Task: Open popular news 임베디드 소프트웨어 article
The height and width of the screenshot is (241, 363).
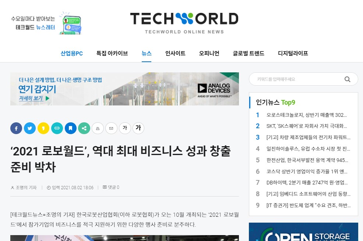Action: pyautogui.click(x=309, y=194)
